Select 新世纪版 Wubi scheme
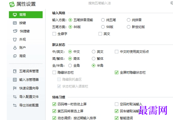Viewport: 173px width, 120px height. click(129, 27)
